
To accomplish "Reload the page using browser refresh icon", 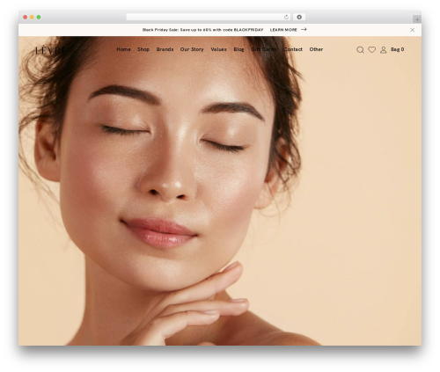I will pyautogui.click(x=286, y=17).
